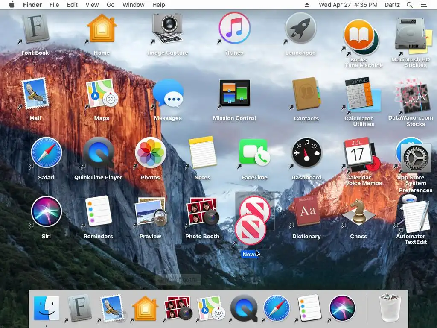Open Notification Center list icon

pyautogui.click(x=423, y=5)
